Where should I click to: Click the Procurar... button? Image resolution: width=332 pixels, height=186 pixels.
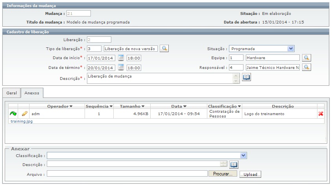pos(223,174)
